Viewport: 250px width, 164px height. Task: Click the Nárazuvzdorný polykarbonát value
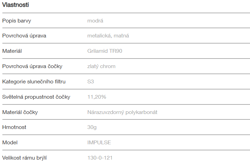[x=122, y=112]
